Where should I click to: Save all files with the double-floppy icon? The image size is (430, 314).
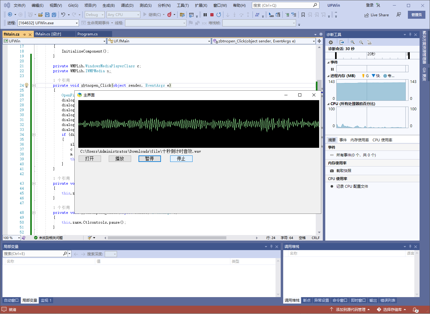(x=54, y=14)
